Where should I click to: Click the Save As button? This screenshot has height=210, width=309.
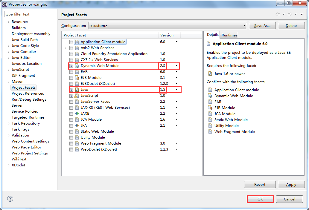(262, 26)
